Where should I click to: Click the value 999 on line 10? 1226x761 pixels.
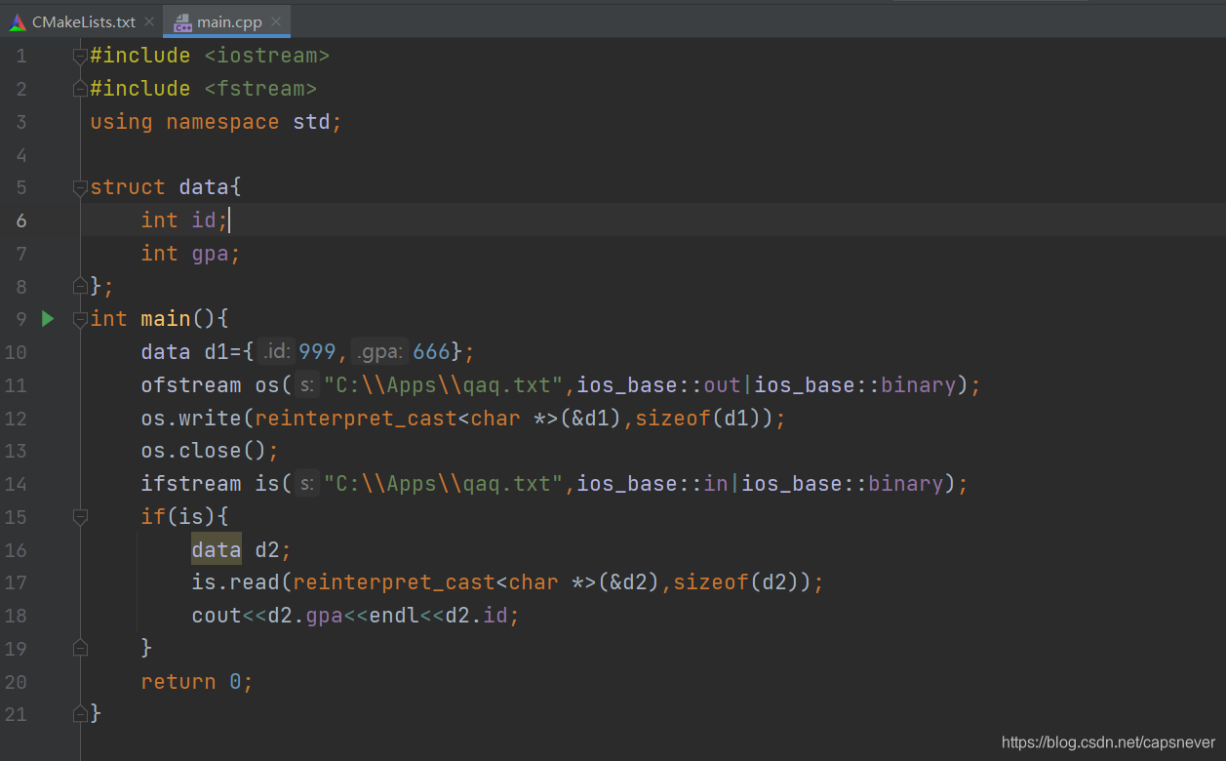(x=317, y=351)
